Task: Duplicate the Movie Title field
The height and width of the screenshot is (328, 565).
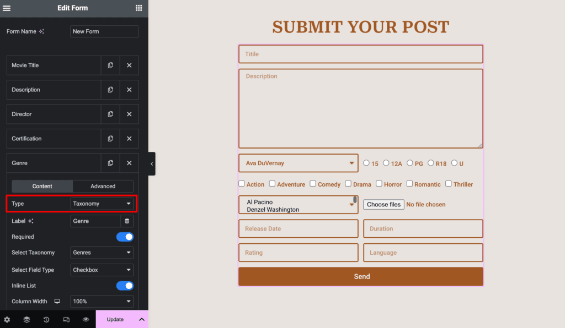Action: point(110,65)
